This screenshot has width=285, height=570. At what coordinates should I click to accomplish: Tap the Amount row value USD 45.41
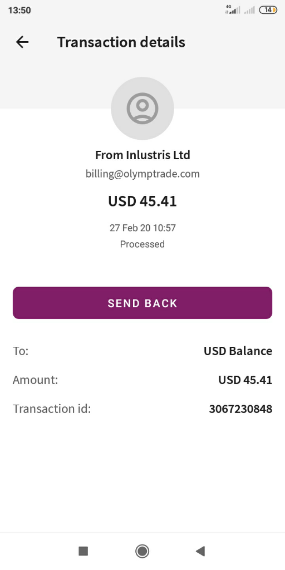pyautogui.click(x=245, y=380)
